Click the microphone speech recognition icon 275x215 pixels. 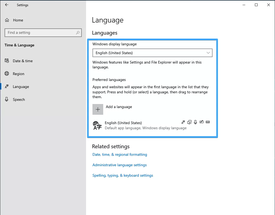pos(195,122)
